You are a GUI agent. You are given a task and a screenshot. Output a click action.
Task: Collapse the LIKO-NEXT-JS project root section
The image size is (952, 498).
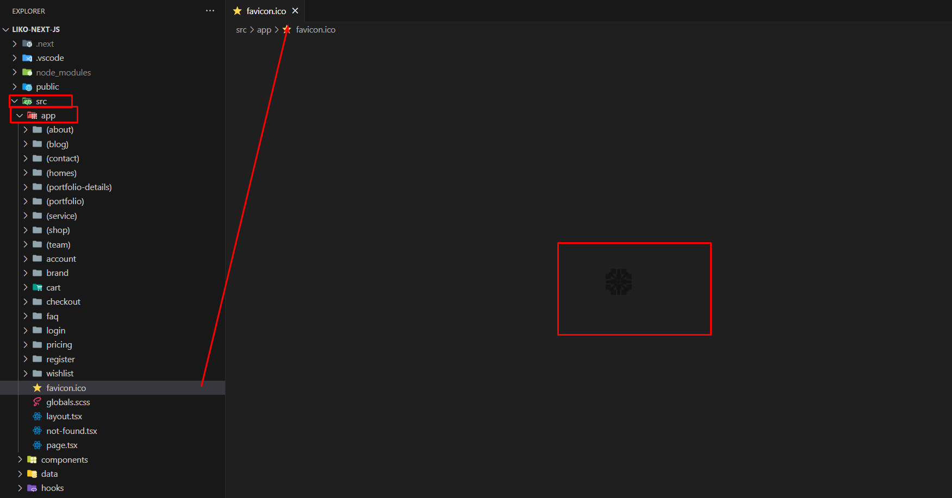tap(6, 29)
